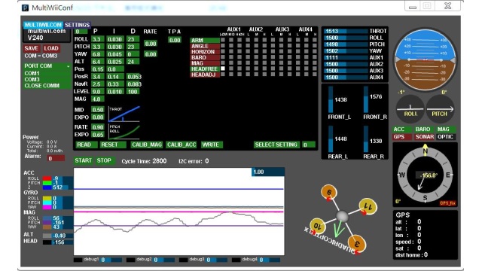Click the REAR_R motor bar

(366, 139)
